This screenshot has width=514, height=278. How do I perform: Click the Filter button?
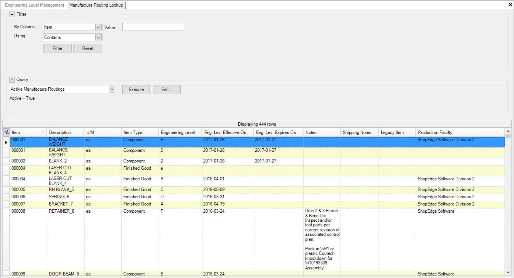tap(57, 48)
